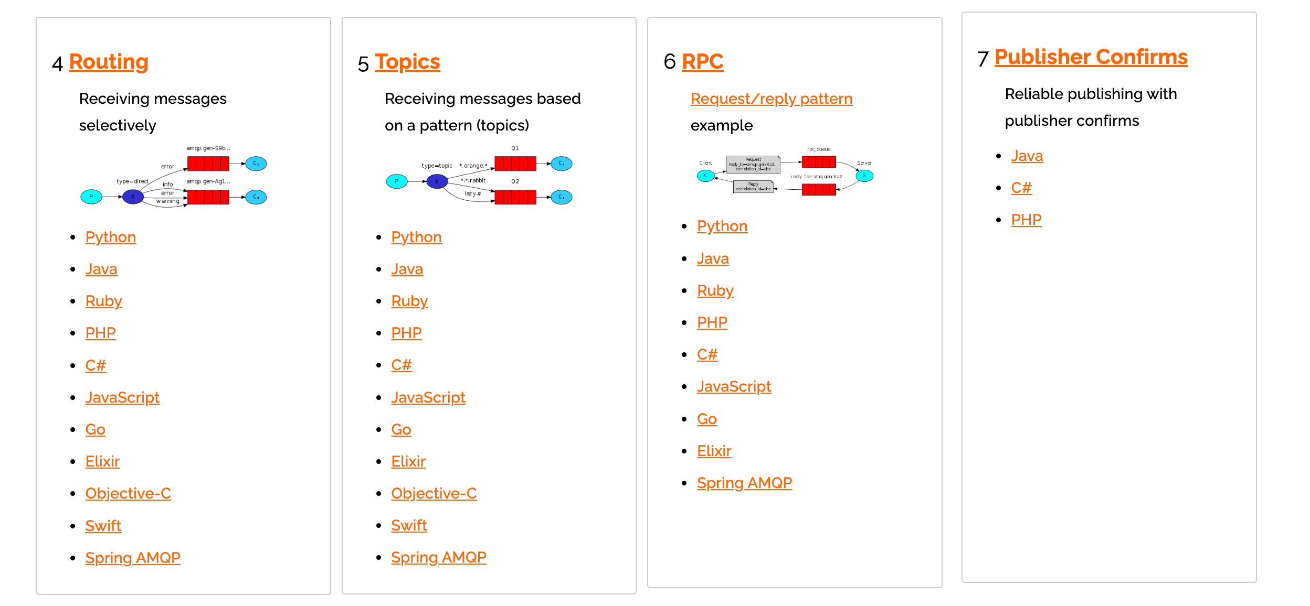The height and width of the screenshot is (606, 1310).
Task: Click the Topics exchange diagram image
Action: click(479, 176)
